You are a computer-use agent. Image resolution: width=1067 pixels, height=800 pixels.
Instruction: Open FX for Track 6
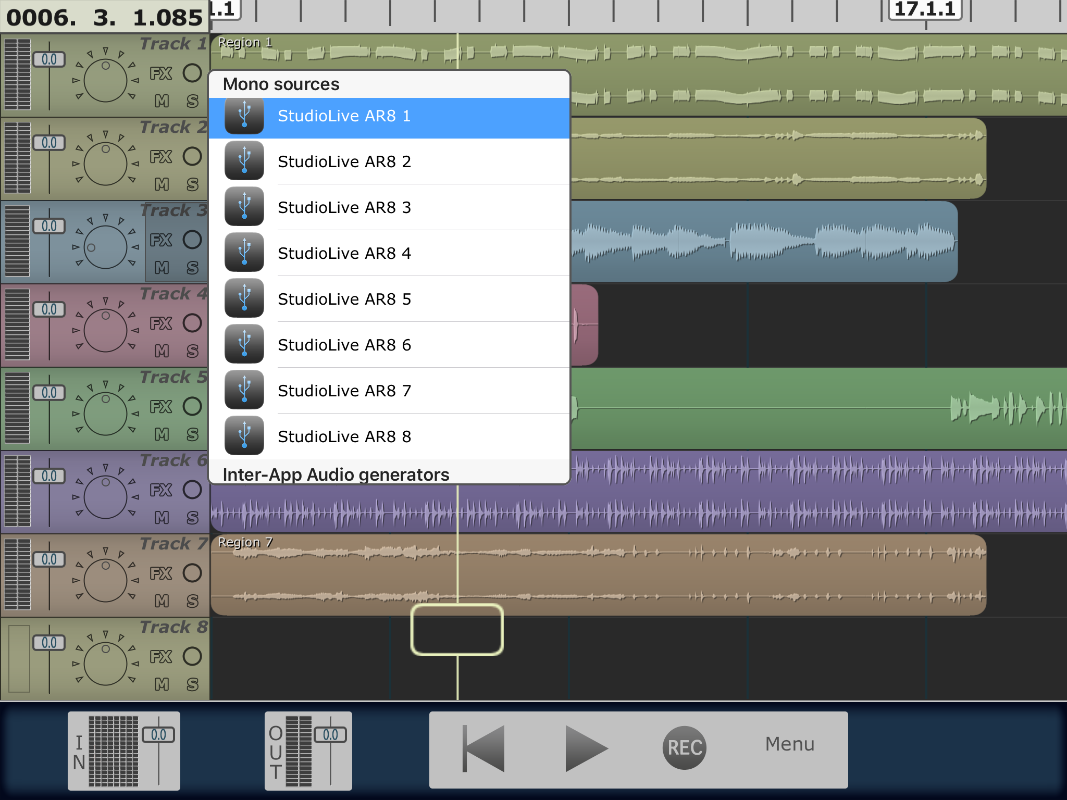(161, 490)
